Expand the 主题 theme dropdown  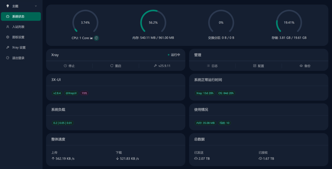pyautogui.click(x=21, y=6)
